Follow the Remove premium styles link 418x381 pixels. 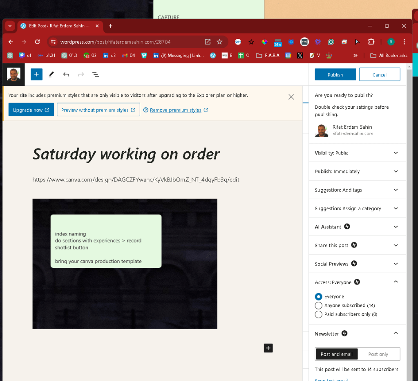(x=175, y=110)
